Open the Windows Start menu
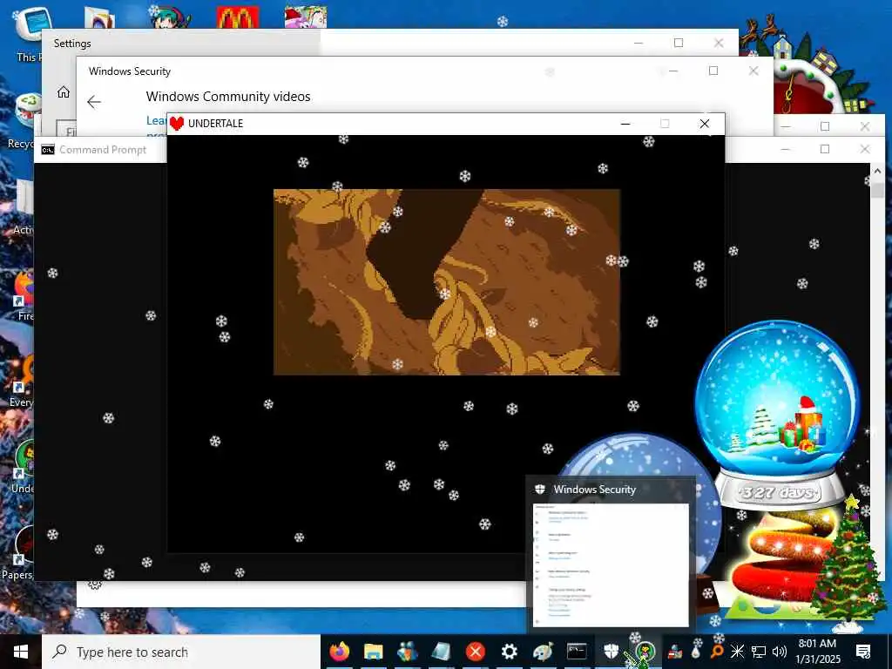This screenshot has height=669, width=892. [x=21, y=652]
